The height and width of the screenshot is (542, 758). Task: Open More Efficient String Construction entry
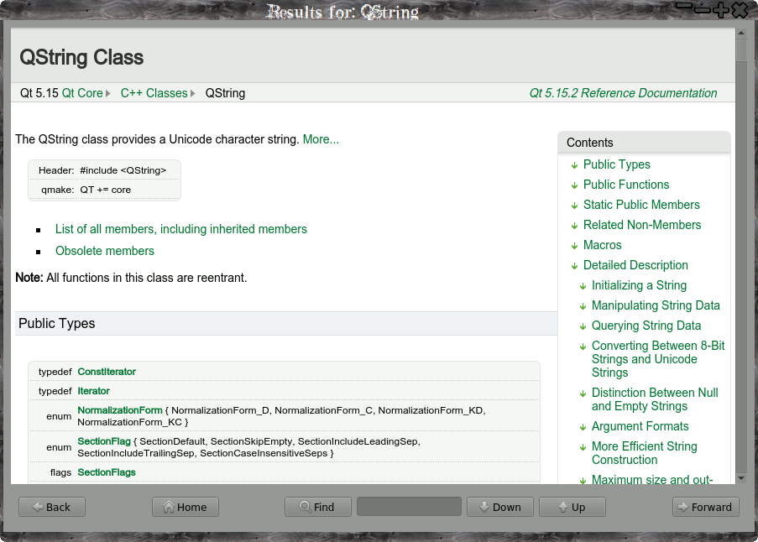tap(644, 452)
